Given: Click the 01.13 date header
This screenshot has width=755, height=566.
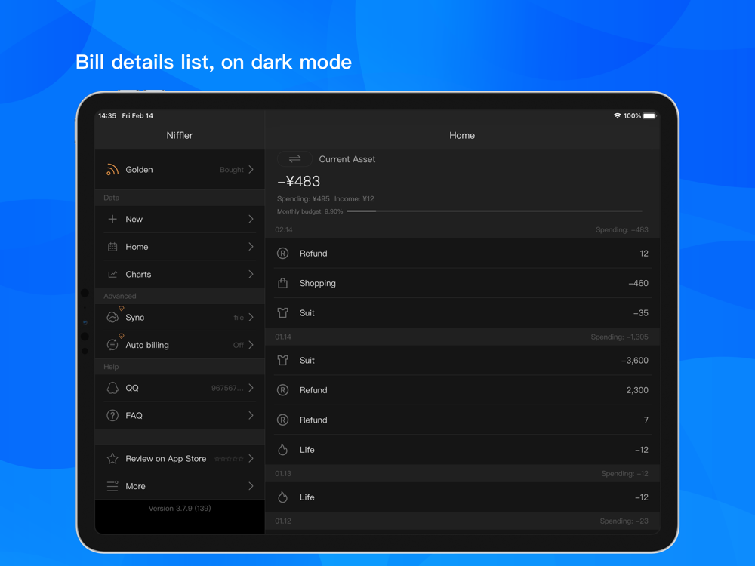Looking at the screenshot, I should (283, 474).
